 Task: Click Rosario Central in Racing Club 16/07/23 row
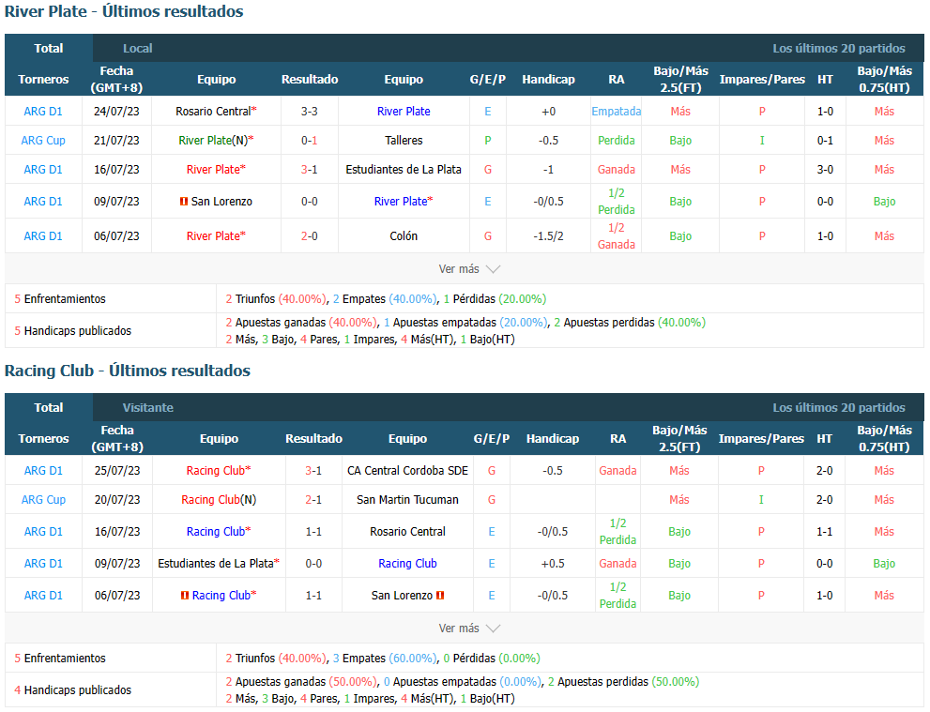point(408,532)
